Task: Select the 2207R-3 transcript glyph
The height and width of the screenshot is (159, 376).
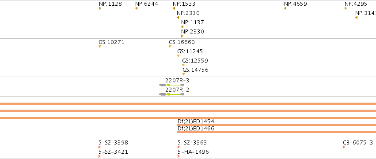Action: coord(172,85)
